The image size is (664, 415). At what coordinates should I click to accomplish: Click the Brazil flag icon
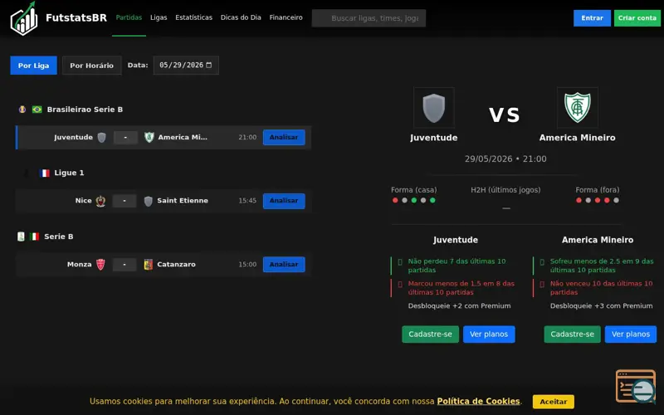coord(37,110)
